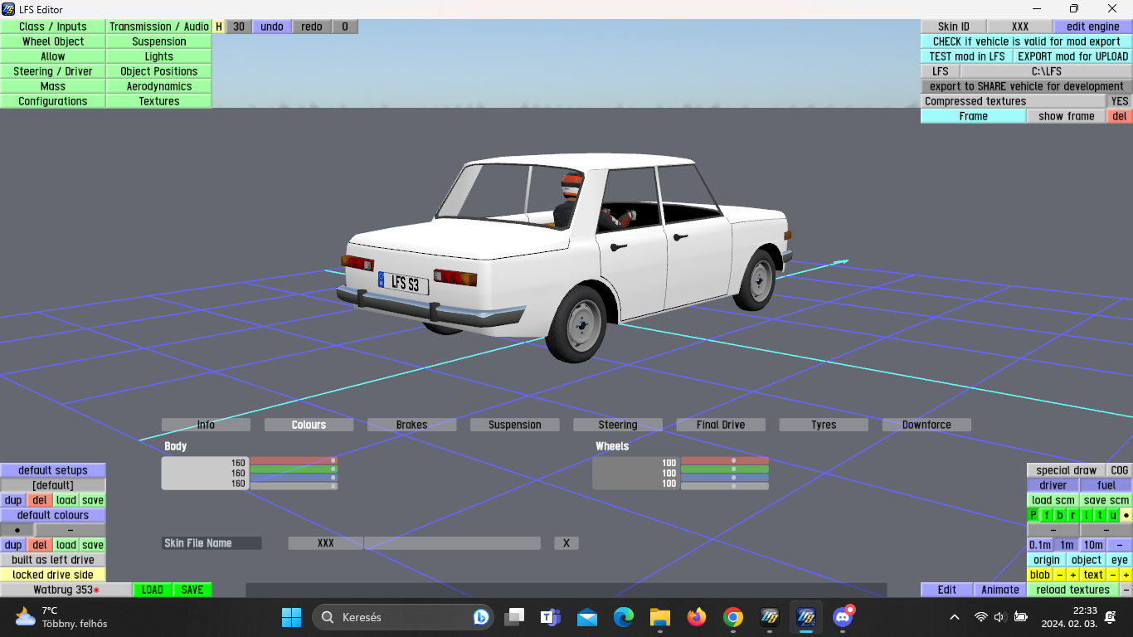
Task: Click the edit engine button
Action: tap(1093, 27)
